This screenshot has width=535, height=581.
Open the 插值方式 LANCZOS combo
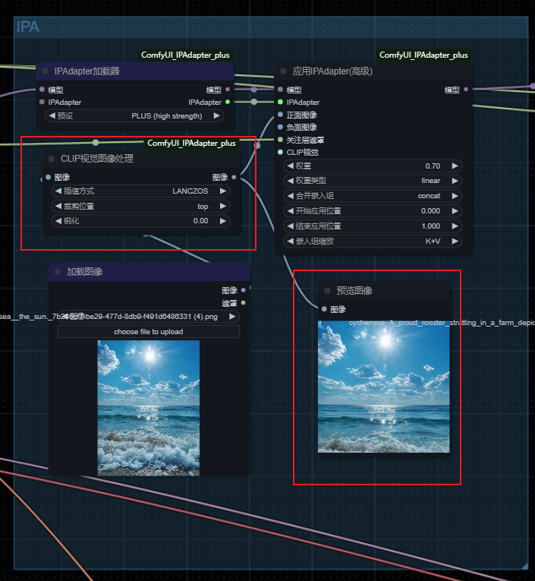[140, 191]
